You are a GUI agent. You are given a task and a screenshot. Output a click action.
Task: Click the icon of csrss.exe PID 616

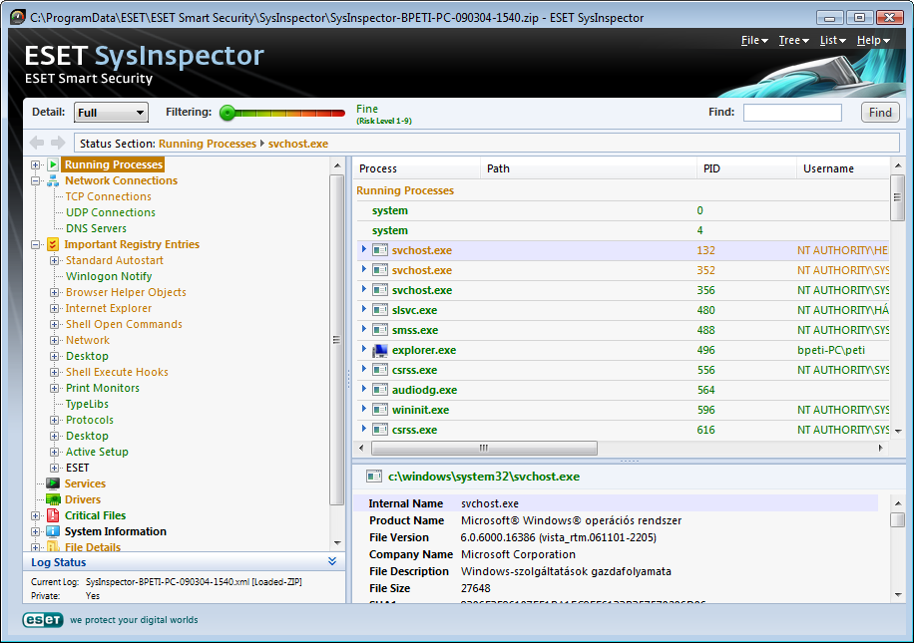coord(380,430)
